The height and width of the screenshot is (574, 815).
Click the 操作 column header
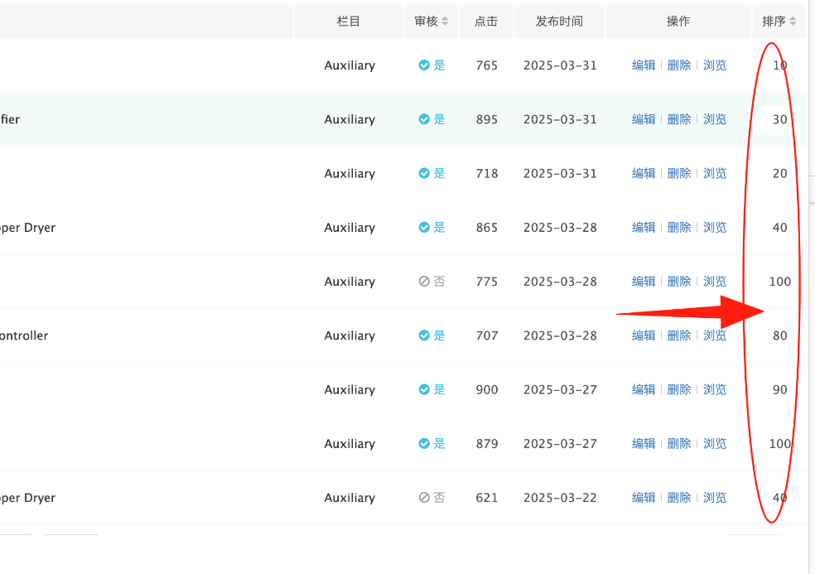(678, 22)
